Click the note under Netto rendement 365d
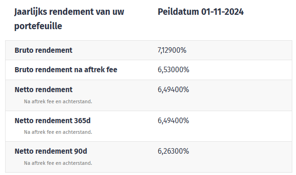This screenshot has height=175, width=296. click(58, 132)
